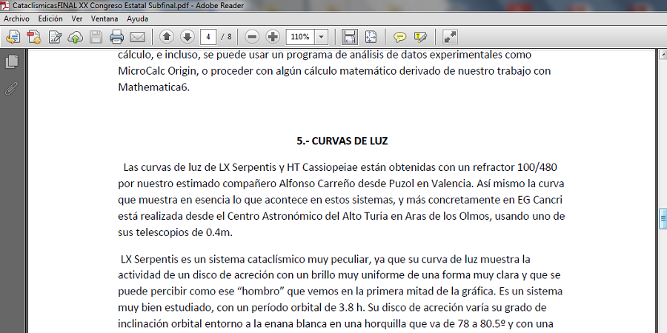This screenshot has height=333, width=667.
Task: Click the page number input field
Action: [x=210, y=37]
